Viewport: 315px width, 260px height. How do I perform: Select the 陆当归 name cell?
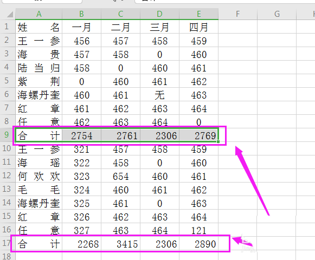coord(39,68)
